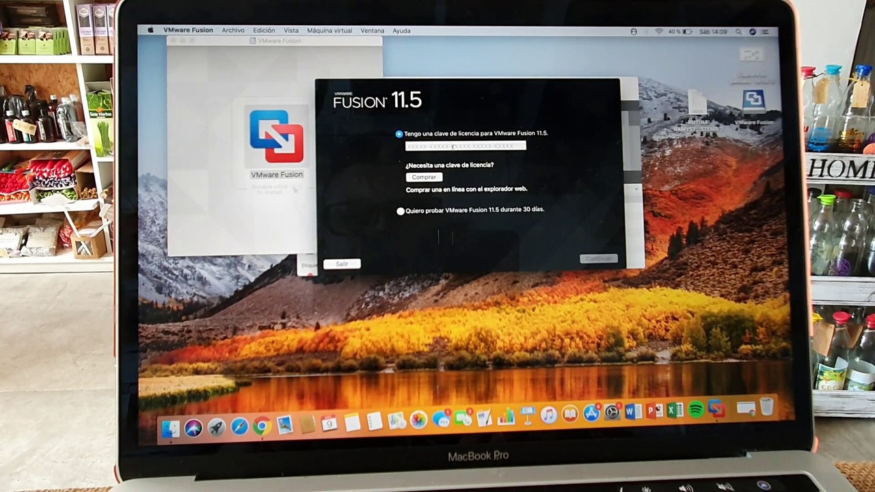Open Finder in the Dock
The height and width of the screenshot is (492, 875).
point(171,429)
